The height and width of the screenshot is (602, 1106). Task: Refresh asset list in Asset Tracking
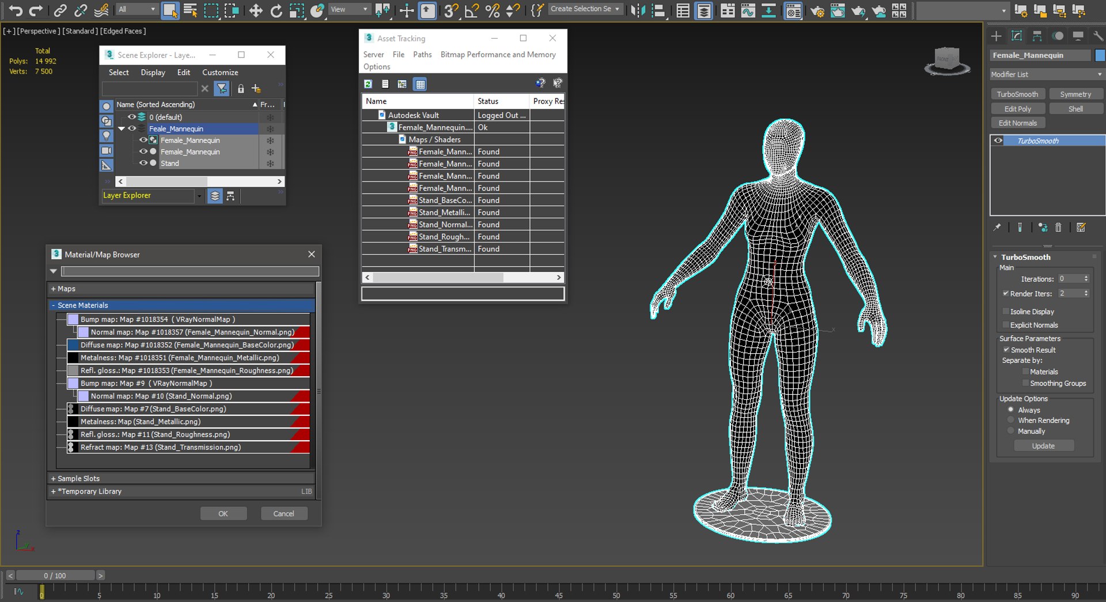pyautogui.click(x=368, y=84)
